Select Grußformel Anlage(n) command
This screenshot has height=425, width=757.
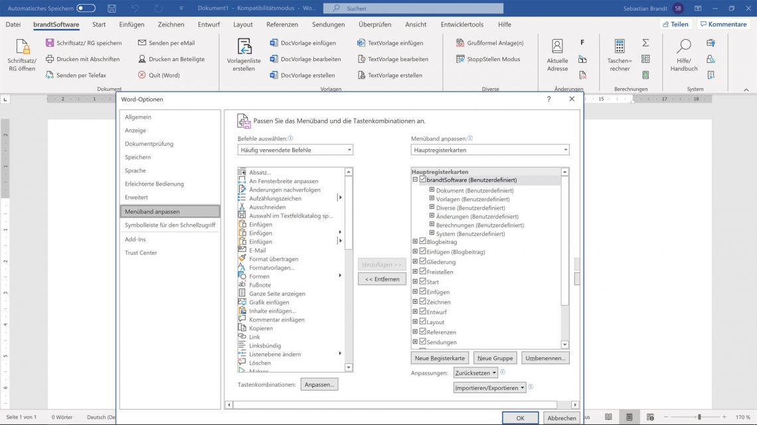489,43
